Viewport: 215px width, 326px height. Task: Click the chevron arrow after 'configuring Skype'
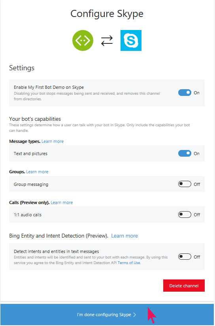(x=134, y=315)
